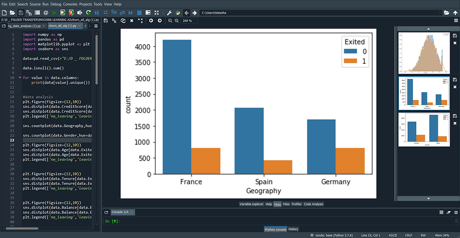
Task: Expand the working directory path dropdown
Action: tap(441, 13)
